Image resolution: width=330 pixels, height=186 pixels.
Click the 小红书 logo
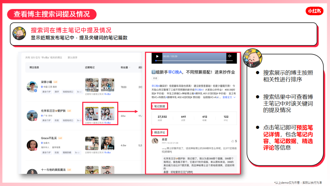[314, 11]
